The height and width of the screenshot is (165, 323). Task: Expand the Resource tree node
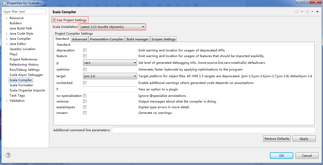[x=7, y=18]
